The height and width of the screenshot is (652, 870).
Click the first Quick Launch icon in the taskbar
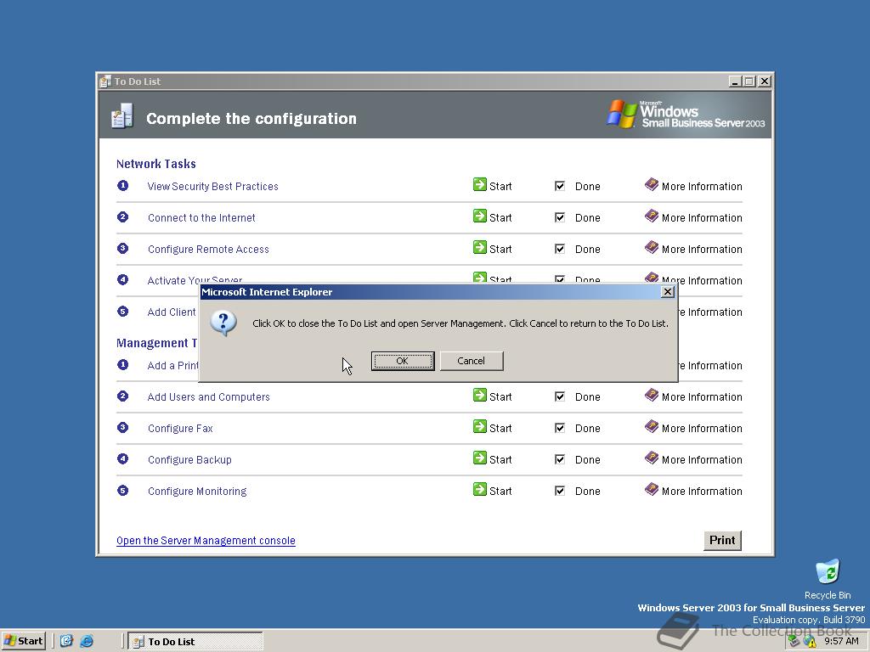tap(66, 641)
